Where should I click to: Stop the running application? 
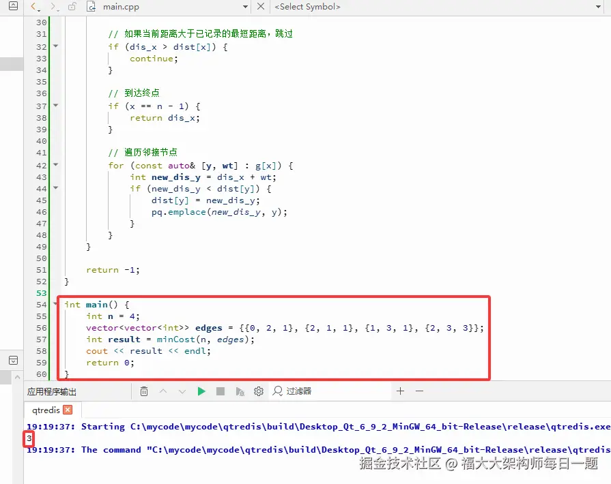pyautogui.click(x=220, y=391)
